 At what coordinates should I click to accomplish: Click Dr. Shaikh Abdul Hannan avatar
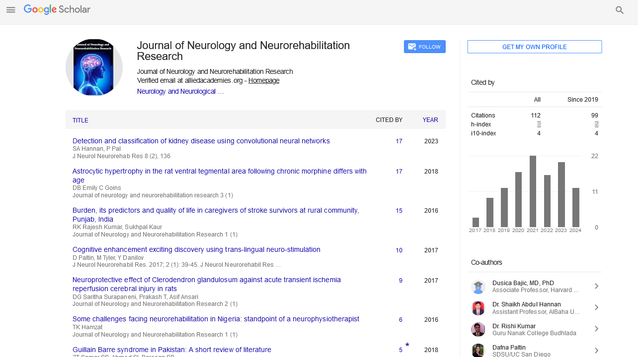478,308
